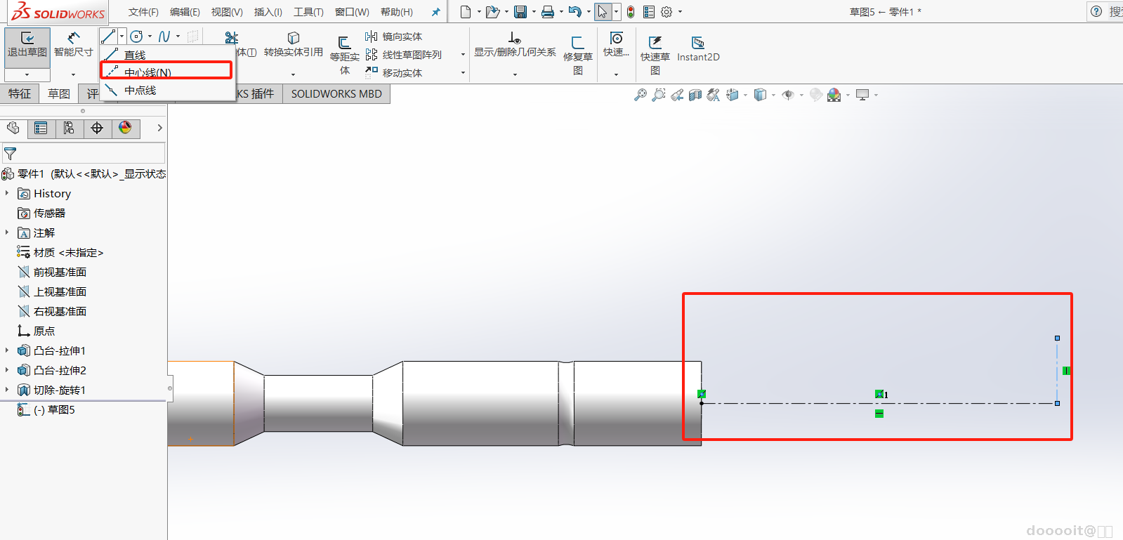This screenshot has width=1123, height=540.
Task: Expand the 注解 (Annotations) tree node
Action: (7, 232)
